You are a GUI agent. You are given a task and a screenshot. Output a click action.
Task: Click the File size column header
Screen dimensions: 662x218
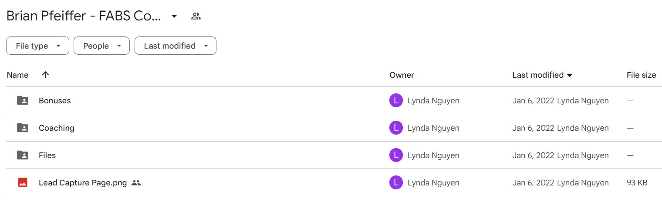point(641,75)
